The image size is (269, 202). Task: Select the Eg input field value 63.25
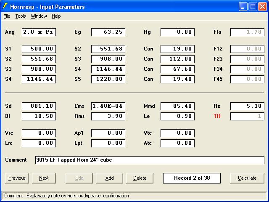(x=108, y=32)
